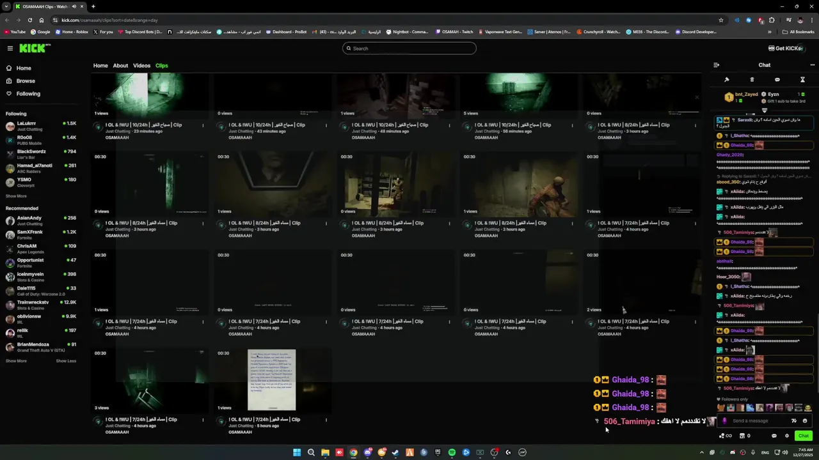819x460 pixels.
Task: Open Steam from the taskbar
Action: 395,452
